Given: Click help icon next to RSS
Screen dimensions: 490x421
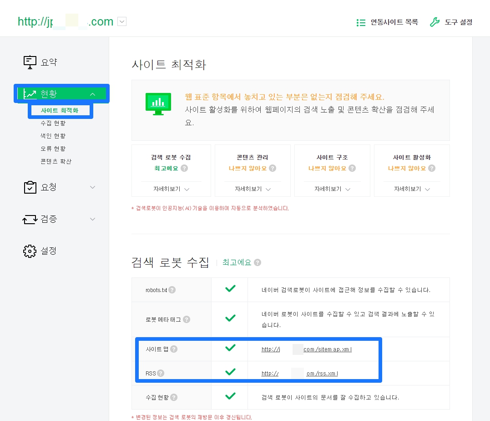Looking at the screenshot, I should (x=161, y=373).
